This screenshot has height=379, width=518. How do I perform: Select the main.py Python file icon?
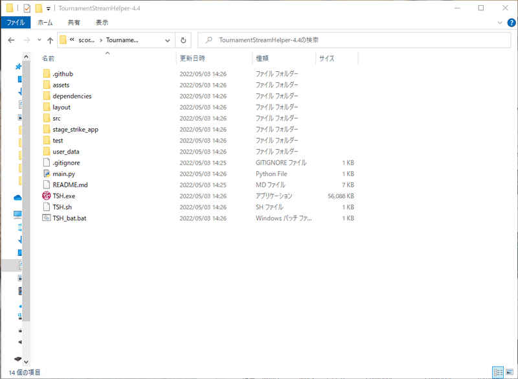pyautogui.click(x=47, y=174)
